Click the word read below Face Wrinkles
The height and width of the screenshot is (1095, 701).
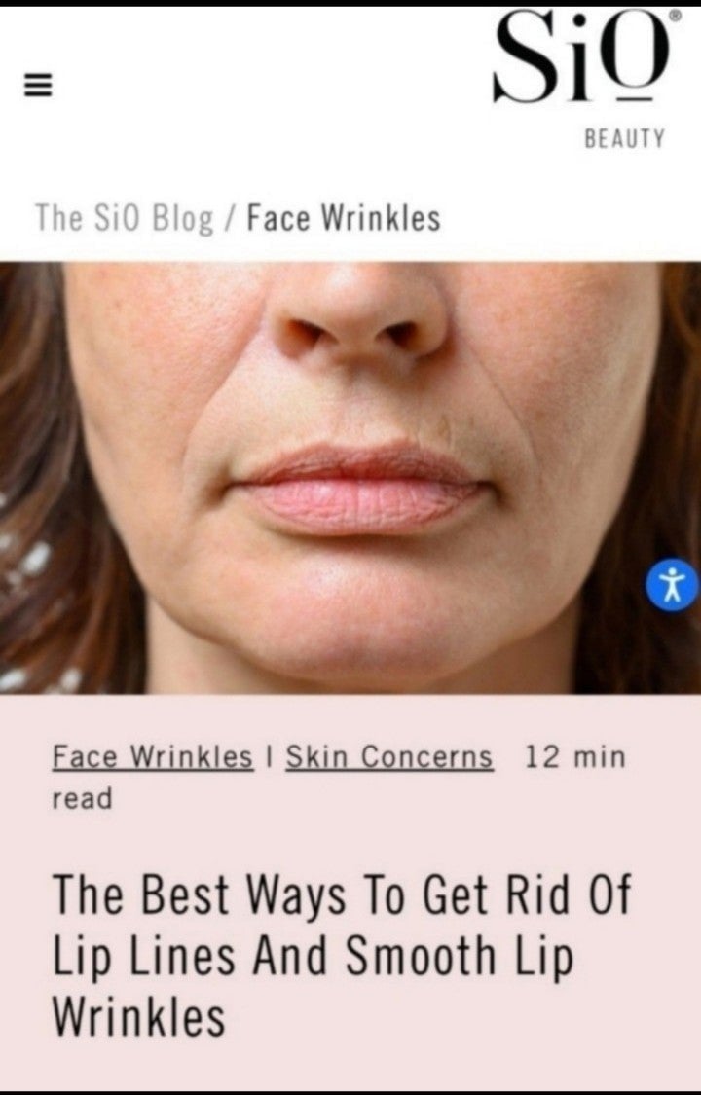(82, 799)
